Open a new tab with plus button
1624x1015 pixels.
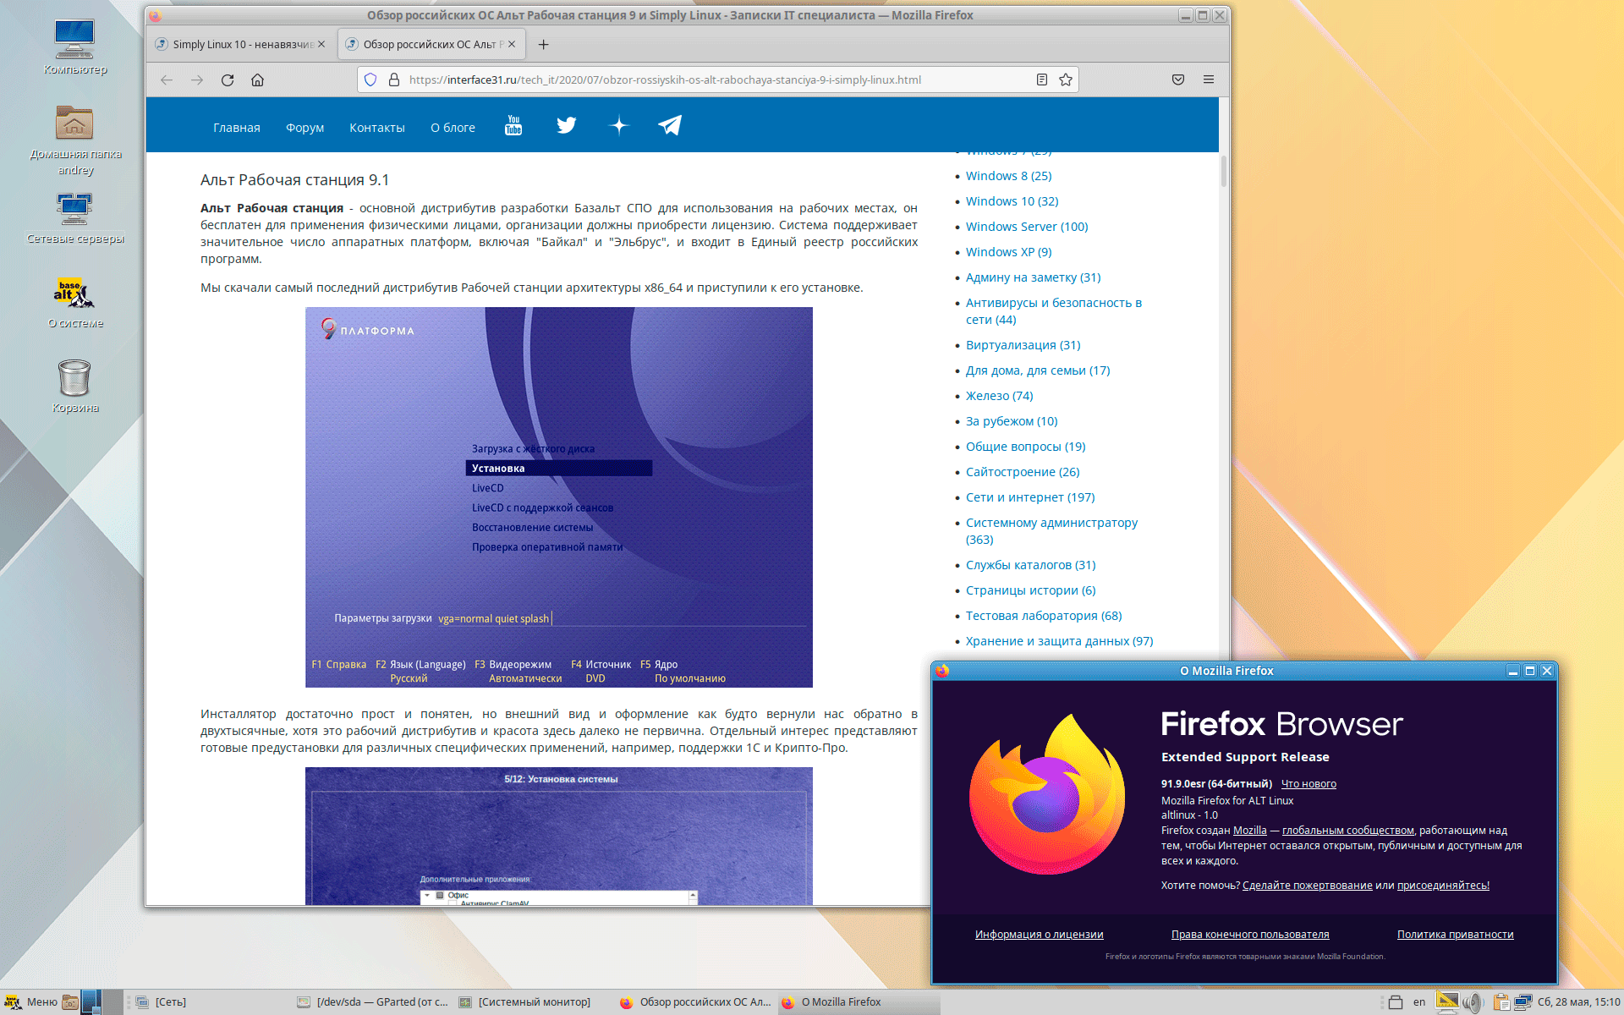point(544,45)
